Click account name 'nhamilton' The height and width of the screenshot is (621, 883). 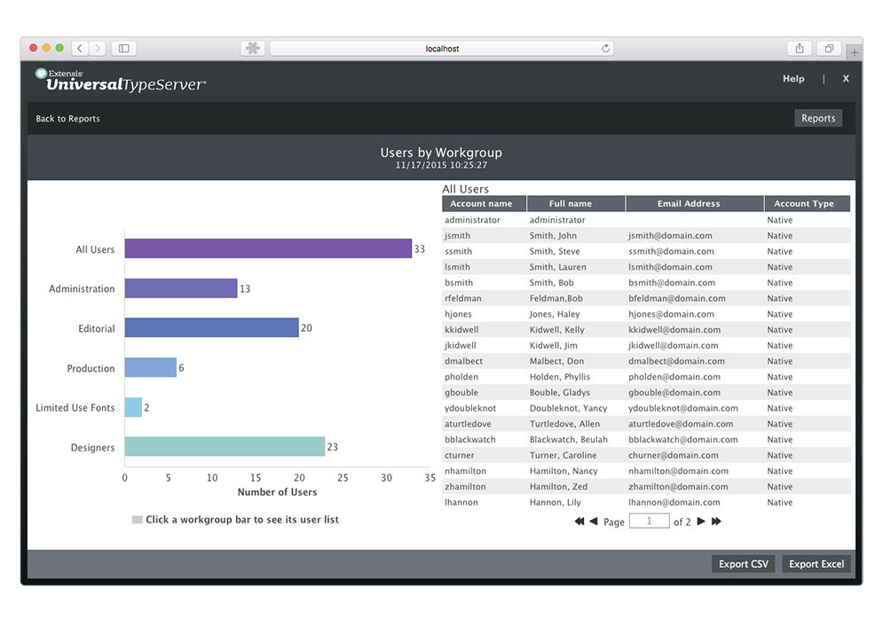point(465,471)
